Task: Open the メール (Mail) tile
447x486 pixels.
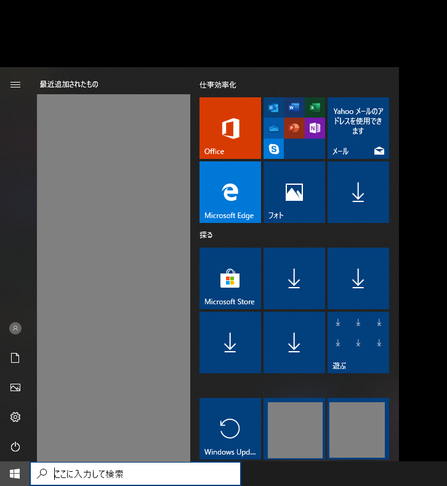Action: [x=358, y=128]
